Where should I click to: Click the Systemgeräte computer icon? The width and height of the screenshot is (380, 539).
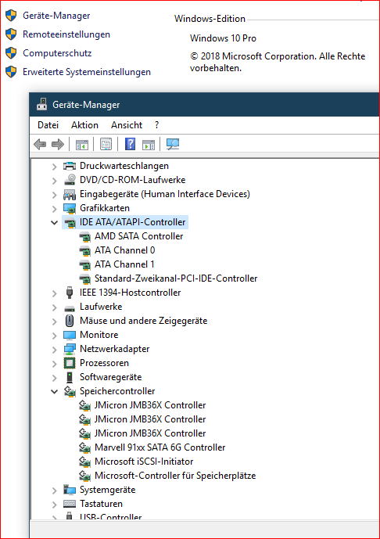click(70, 490)
